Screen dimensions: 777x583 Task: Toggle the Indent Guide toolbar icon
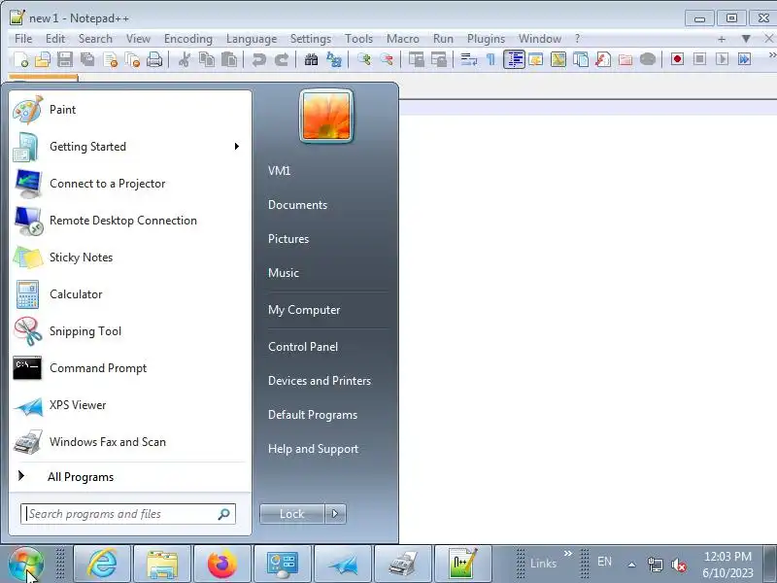coord(514,59)
